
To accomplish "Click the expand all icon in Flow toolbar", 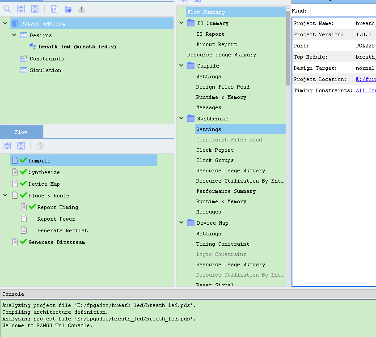I will 7,146.
